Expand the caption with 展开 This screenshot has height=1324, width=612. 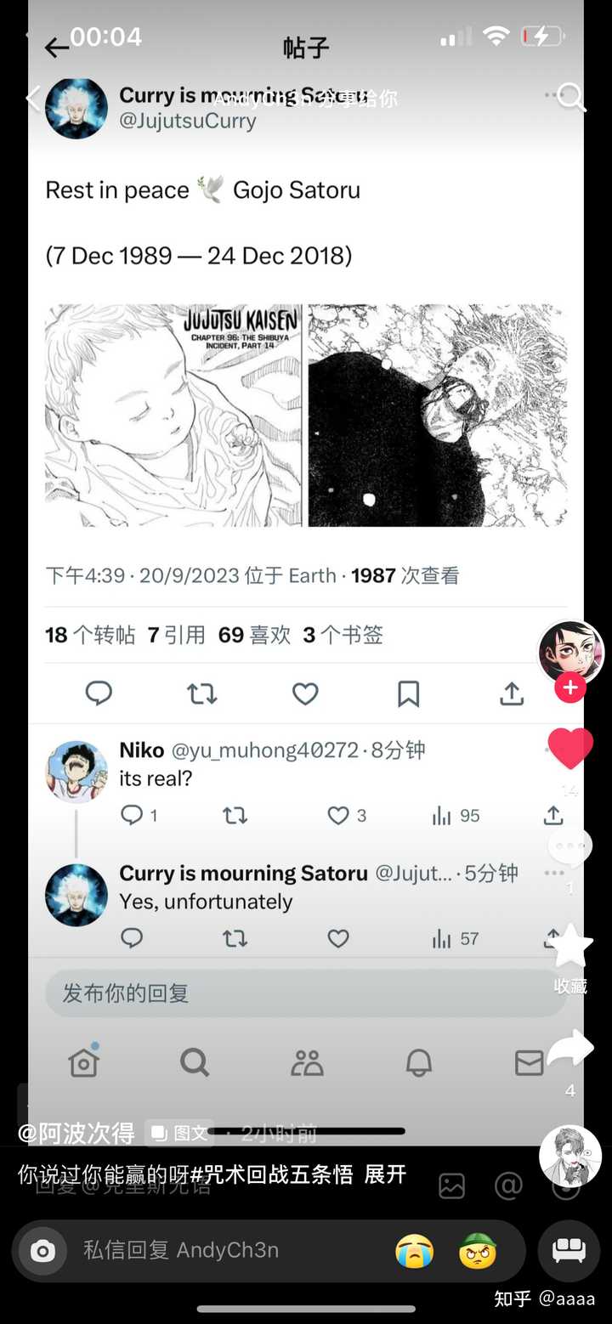coord(385,1174)
